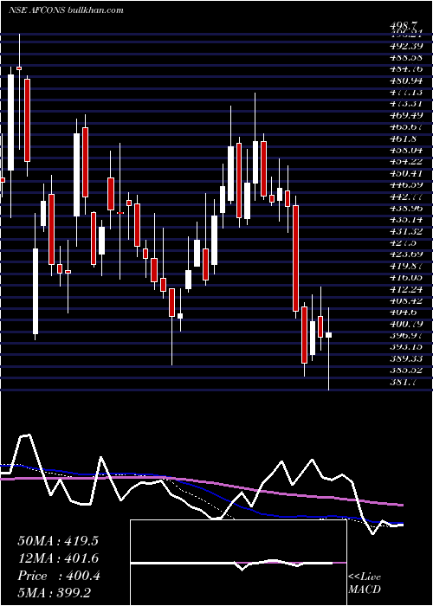Viewport: 433px width, 606px height.
Task: Click the Price : 400.4 value
Action: click(59, 576)
